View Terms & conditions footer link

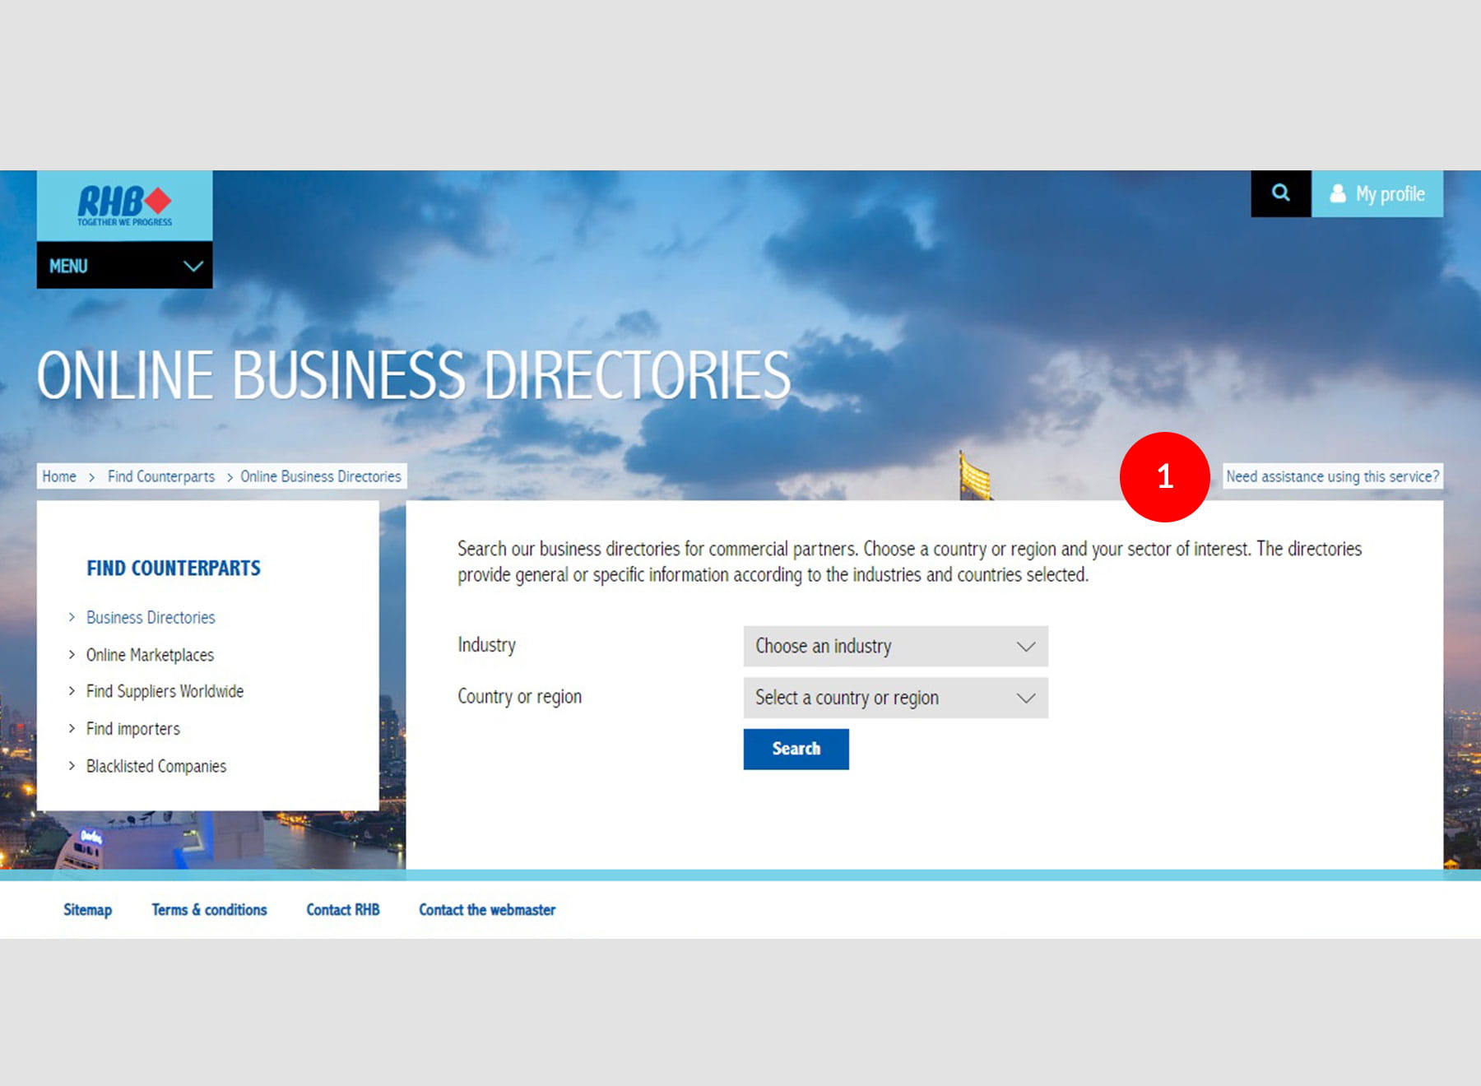209,909
